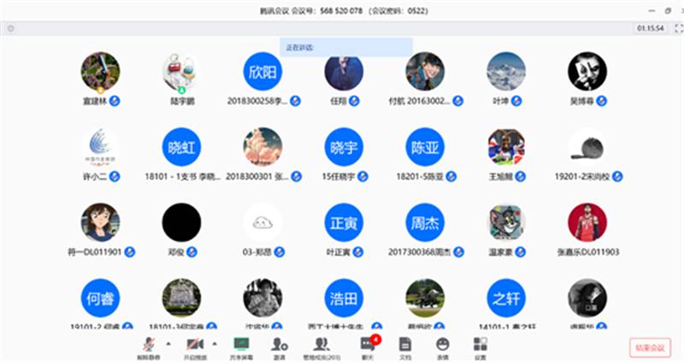
Task: Open the invite participants icon
Action: [x=280, y=348]
